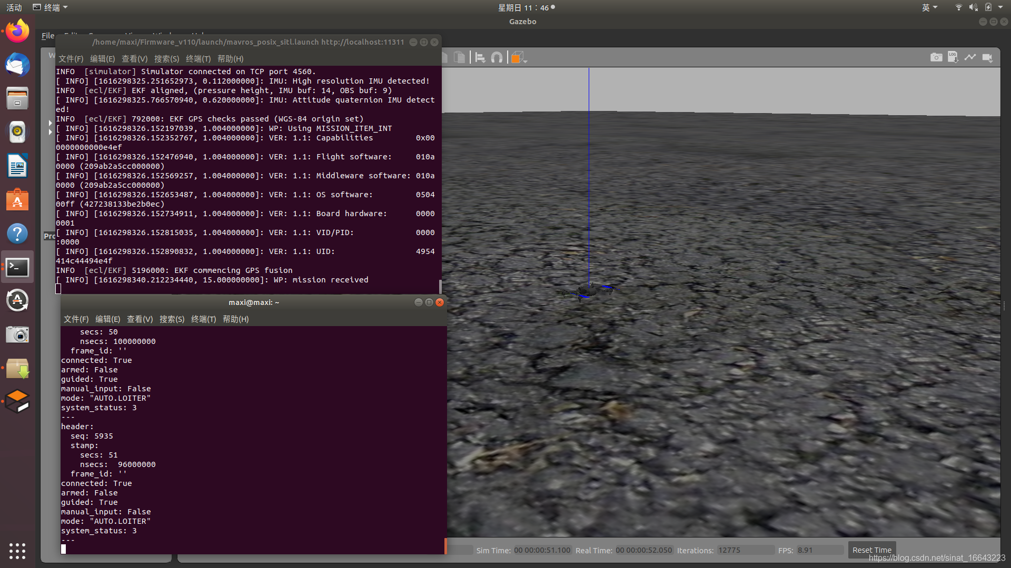Screen dimensions: 1011x568
Task: Open 查看(V) menu in the launch terminal
Action: tap(134, 59)
